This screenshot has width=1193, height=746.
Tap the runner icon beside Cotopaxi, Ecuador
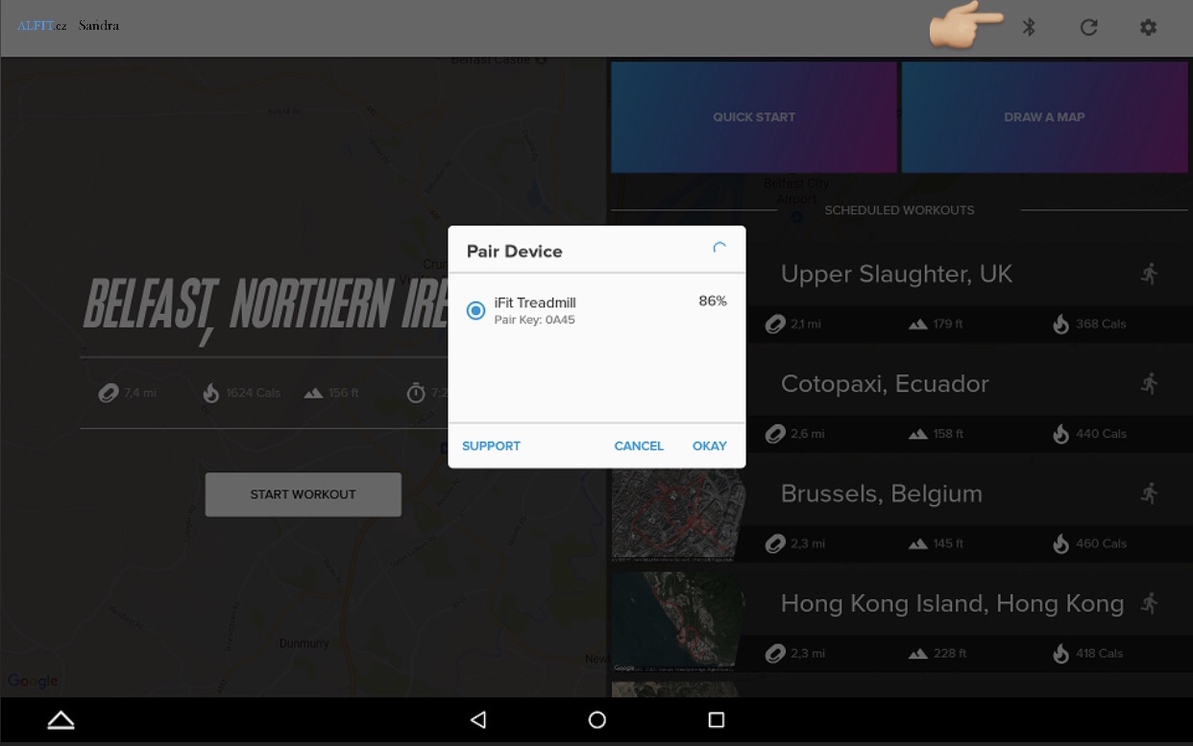[x=1149, y=384]
